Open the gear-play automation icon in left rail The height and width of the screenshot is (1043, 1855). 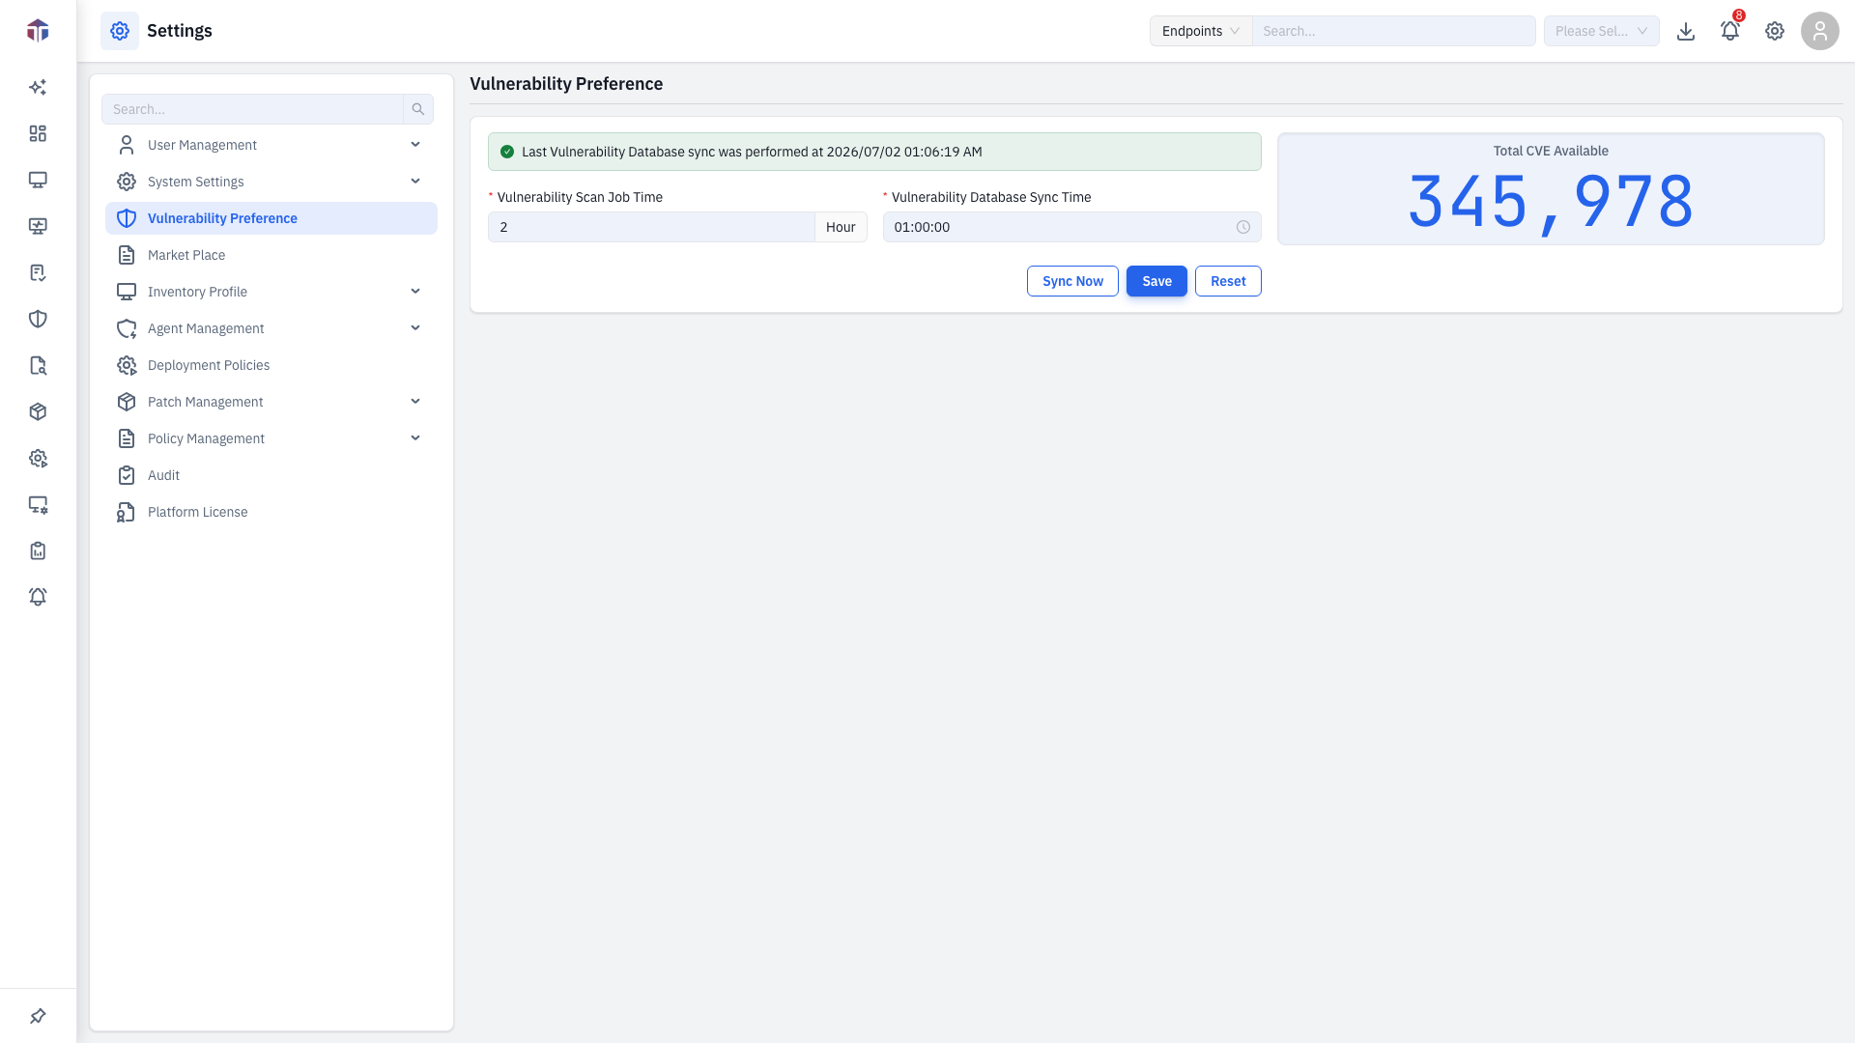38,458
